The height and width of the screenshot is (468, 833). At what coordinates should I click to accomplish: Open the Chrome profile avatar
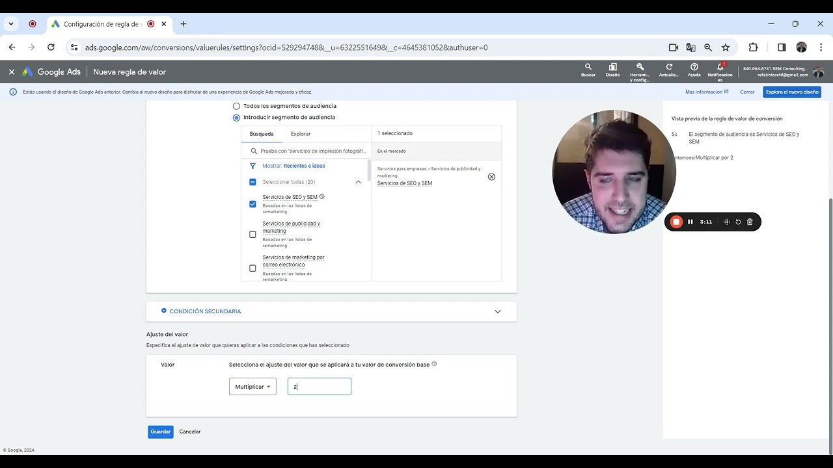coord(802,47)
